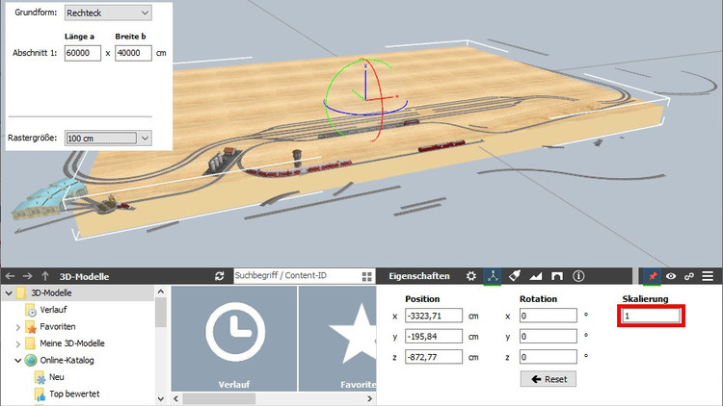The height and width of the screenshot is (406, 723).
Task: Expand the Favoriten tree node
Action: point(18,327)
